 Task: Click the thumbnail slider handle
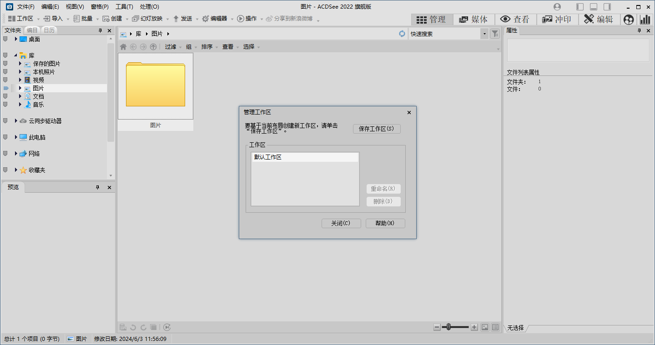tap(448, 327)
